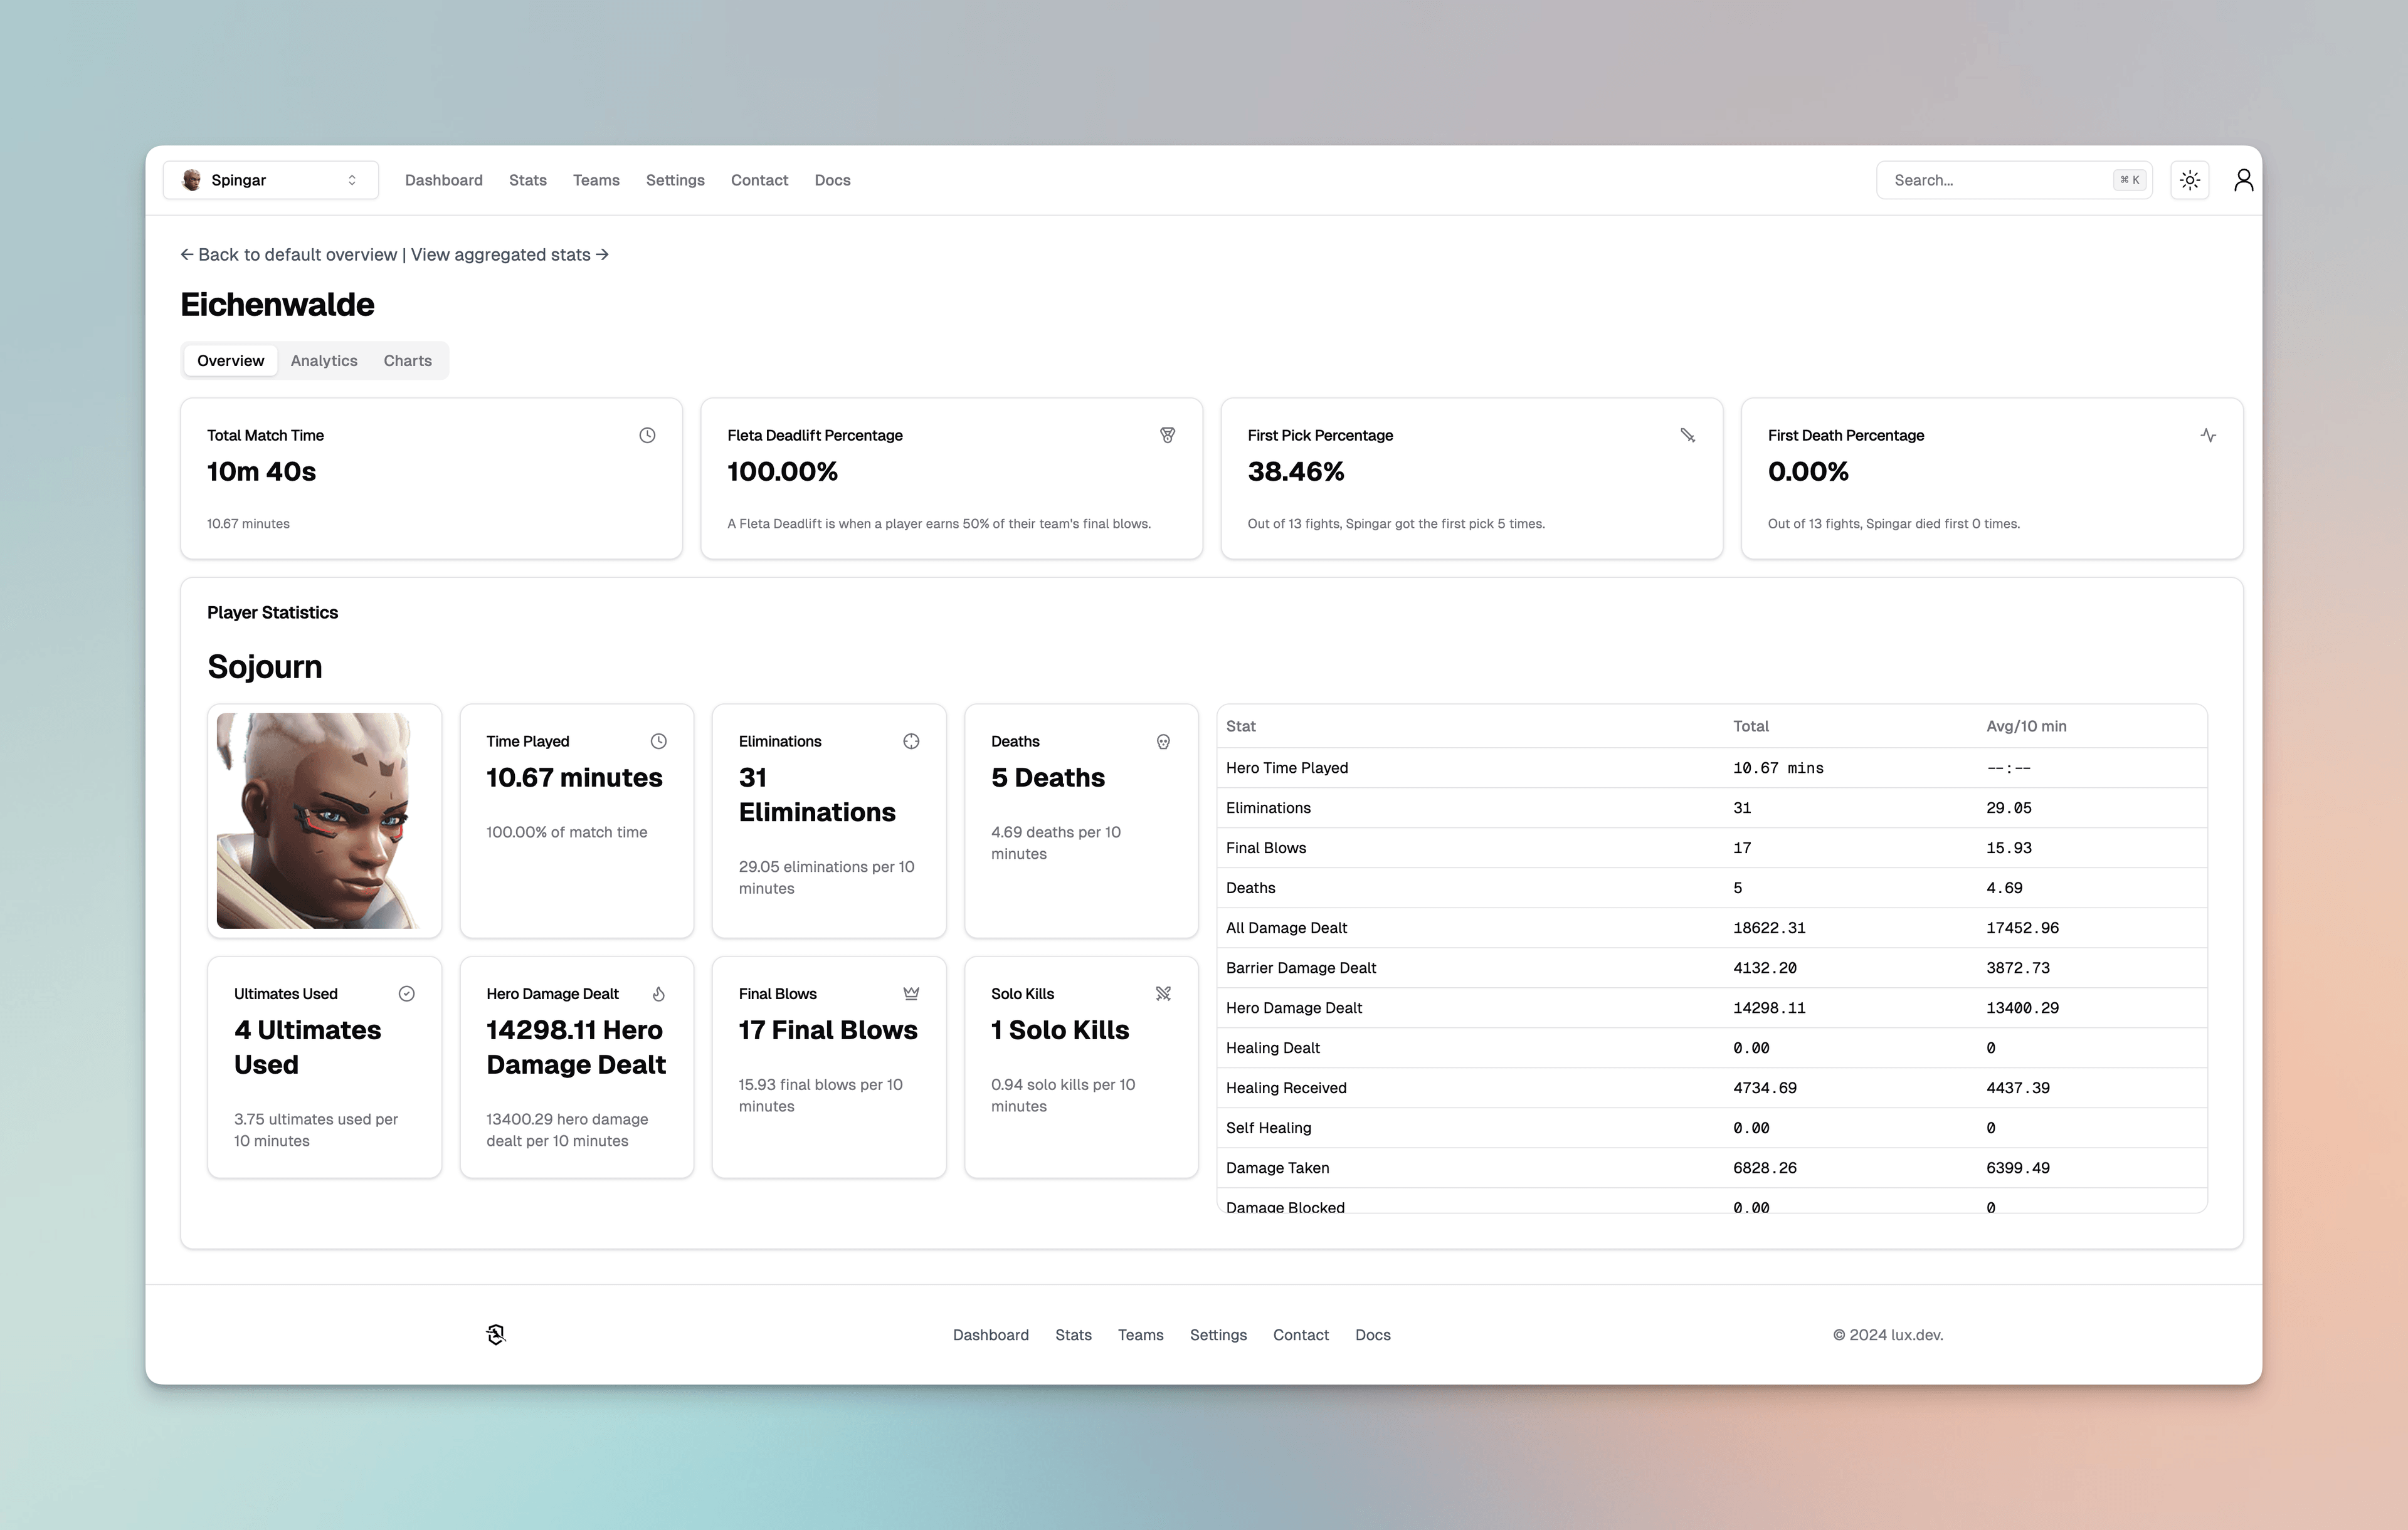Click the pulse icon on First Death Percentage
The height and width of the screenshot is (1530, 2408).
point(2208,436)
